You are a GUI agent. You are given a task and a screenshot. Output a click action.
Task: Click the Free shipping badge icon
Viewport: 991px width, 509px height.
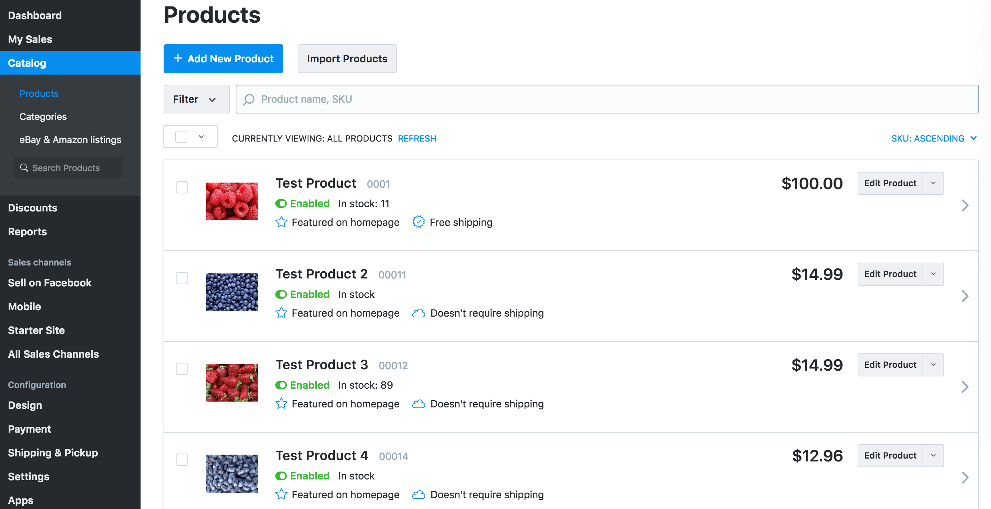[418, 222]
